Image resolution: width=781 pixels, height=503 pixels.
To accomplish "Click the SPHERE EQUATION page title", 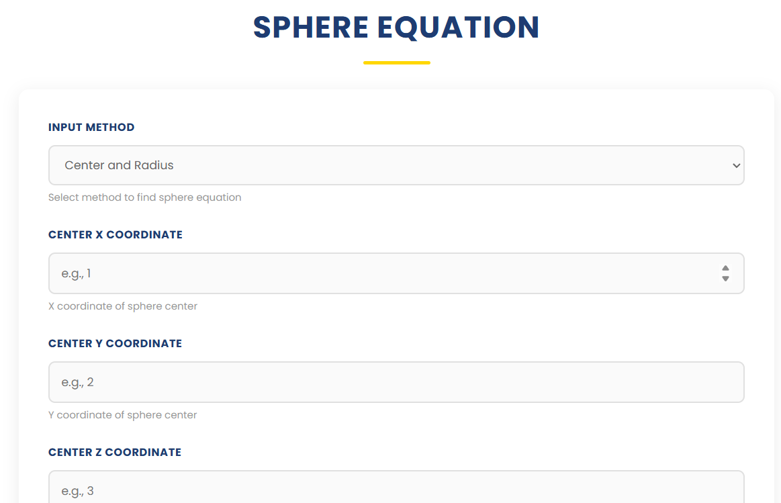I will (x=396, y=28).
